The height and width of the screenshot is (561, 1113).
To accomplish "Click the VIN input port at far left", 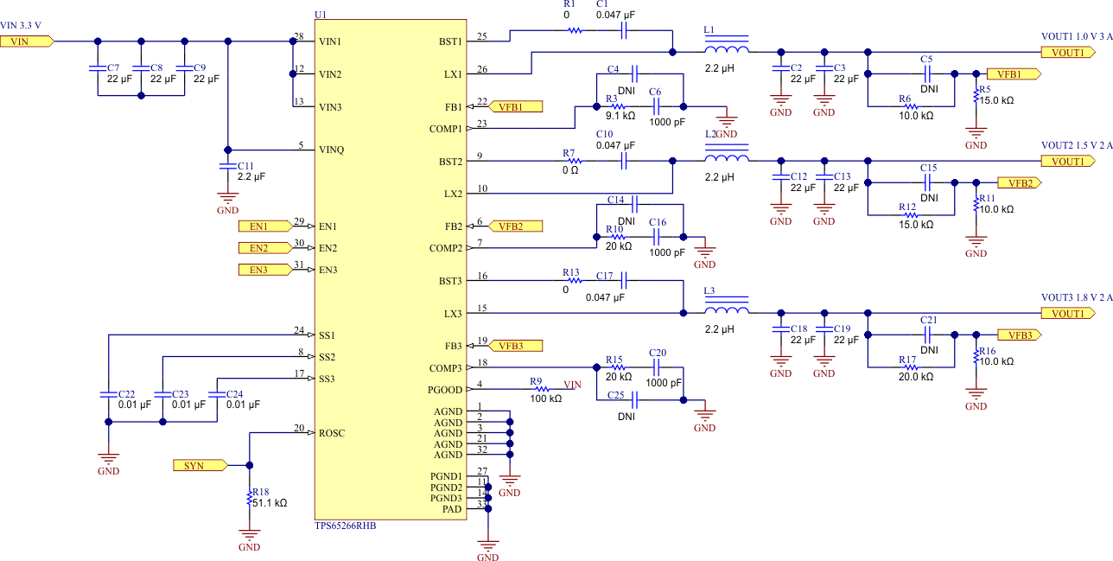I will [x=28, y=41].
